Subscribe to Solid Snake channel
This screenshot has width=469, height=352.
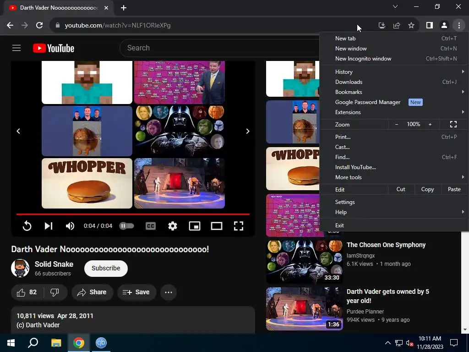click(x=106, y=268)
